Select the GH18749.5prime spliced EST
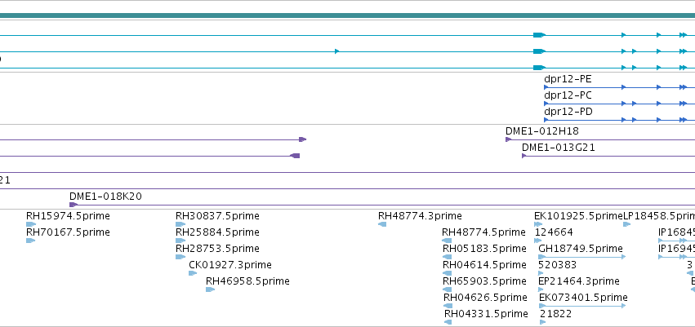 pyautogui.click(x=582, y=257)
